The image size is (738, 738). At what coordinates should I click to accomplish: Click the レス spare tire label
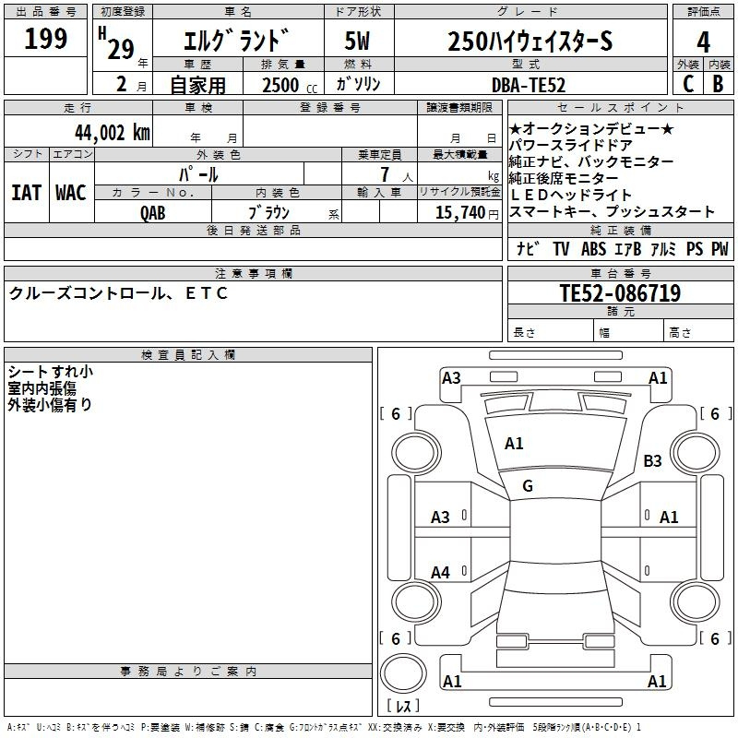403,705
